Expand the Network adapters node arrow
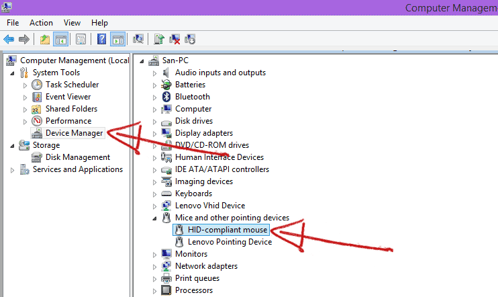498x297 pixels. 154,267
